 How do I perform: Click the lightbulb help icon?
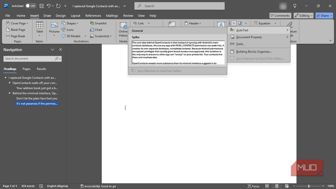(x=295, y=6)
